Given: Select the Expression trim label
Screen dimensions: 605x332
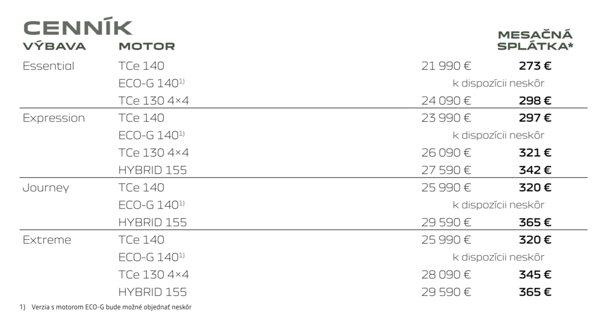Looking at the screenshot, I should pos(54,118).
